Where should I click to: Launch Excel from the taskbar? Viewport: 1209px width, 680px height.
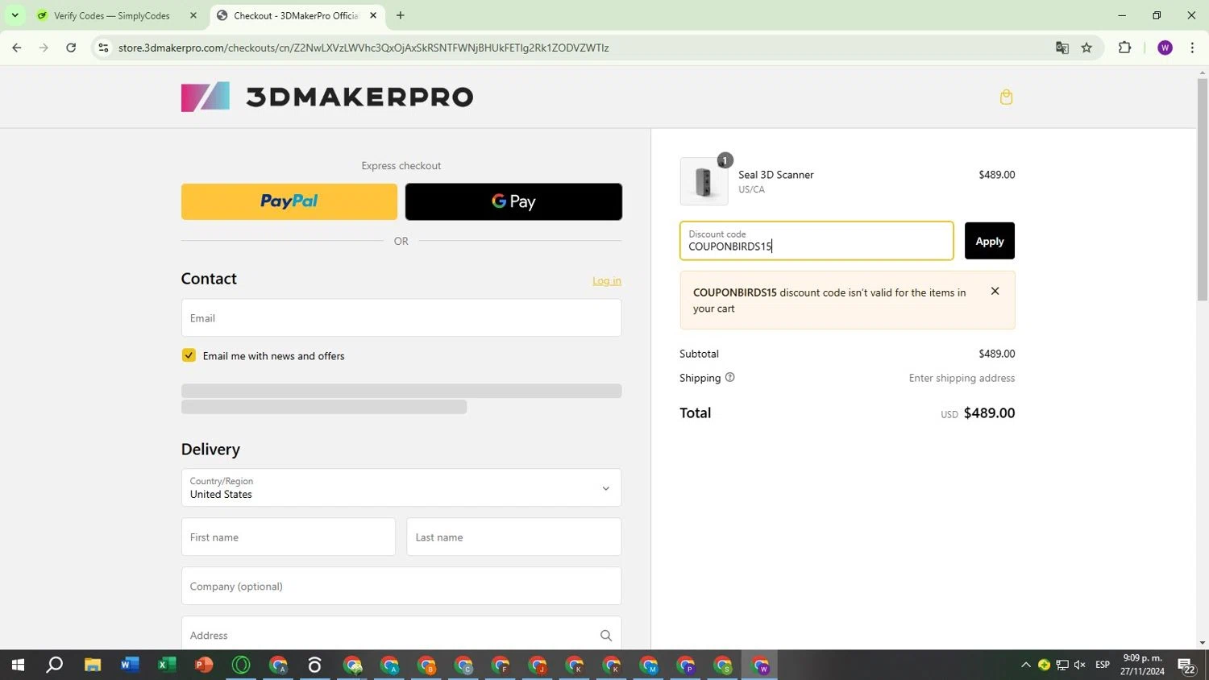(x=167, y=665)
